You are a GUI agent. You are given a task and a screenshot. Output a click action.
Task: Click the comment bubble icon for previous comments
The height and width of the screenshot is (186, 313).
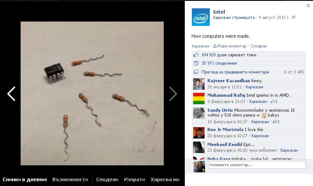196,72
